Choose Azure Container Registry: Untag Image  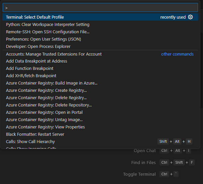pos(100,120)
